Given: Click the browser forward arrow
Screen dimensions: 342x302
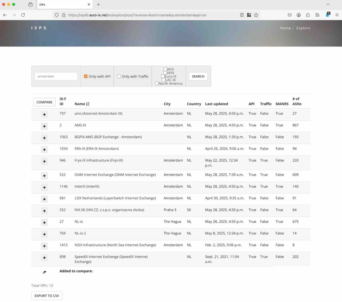Looking at the screenshot, I should point(14,15).
